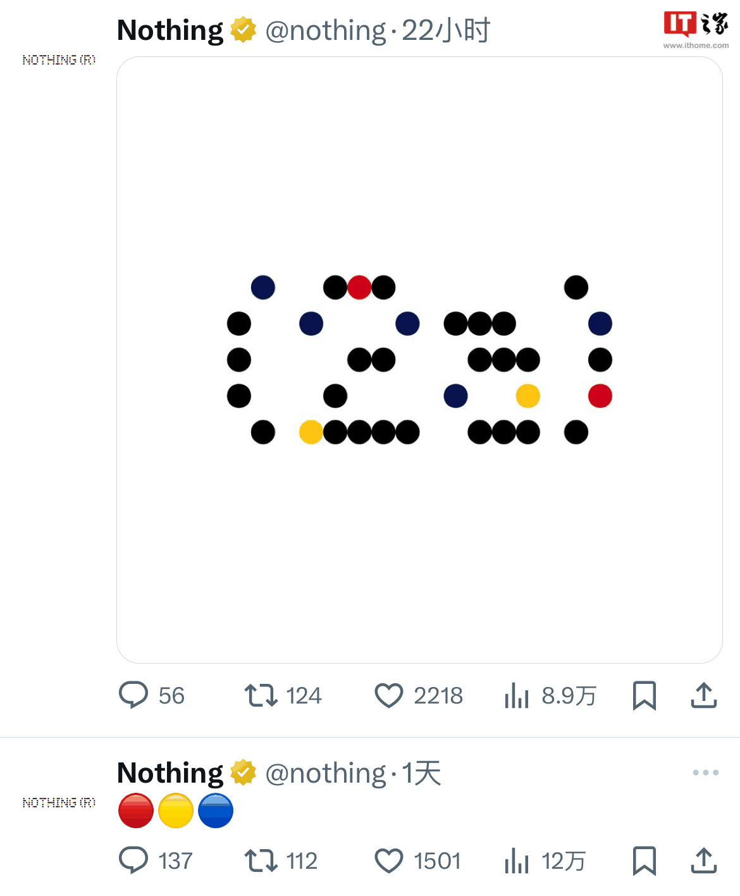Open @nothing's profile from the first tweet

coord(324,28)
